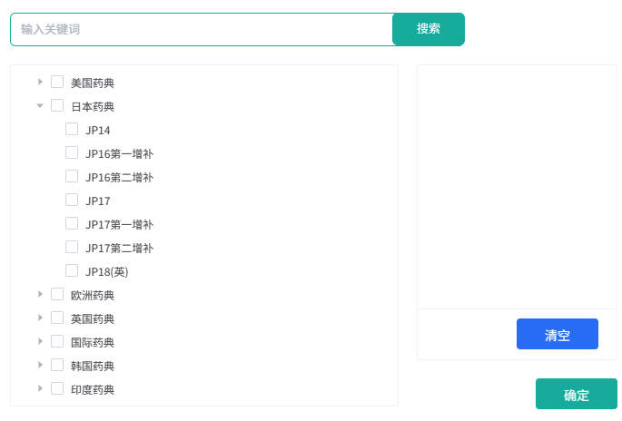622x421 pixels.
Task: Click the 搜索 search button
Action: 429,29
